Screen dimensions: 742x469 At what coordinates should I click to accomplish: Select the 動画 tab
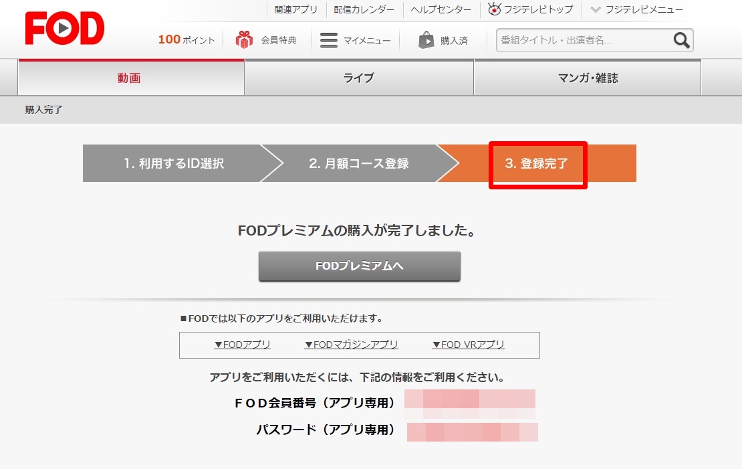click(x=130, y=78)
